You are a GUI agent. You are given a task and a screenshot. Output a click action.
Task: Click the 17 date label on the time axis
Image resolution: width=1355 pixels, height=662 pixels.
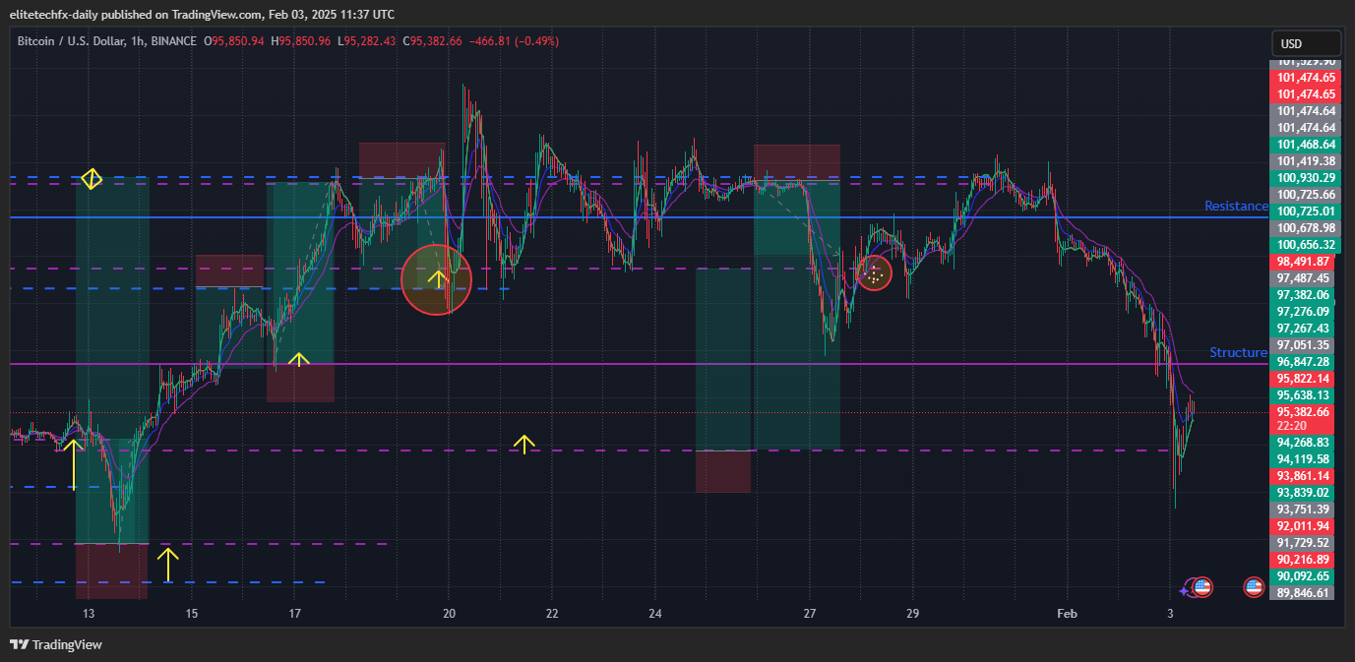click(294, 614)
